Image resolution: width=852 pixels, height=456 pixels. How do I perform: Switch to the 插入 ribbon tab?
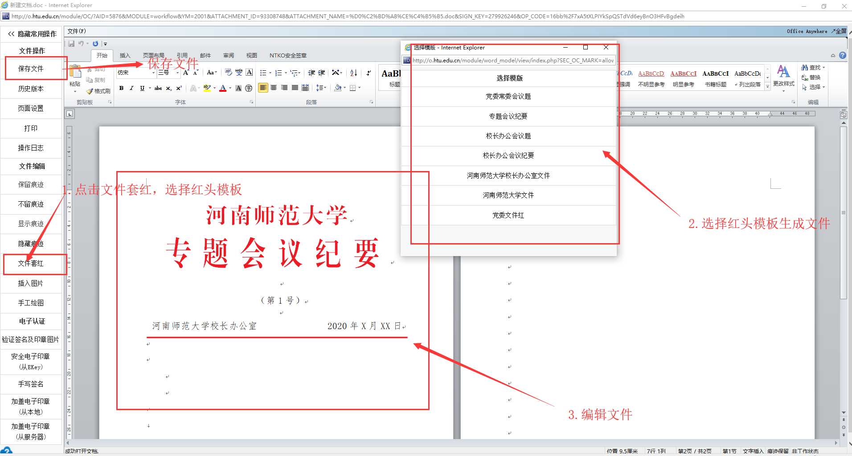tap(125, 56)
